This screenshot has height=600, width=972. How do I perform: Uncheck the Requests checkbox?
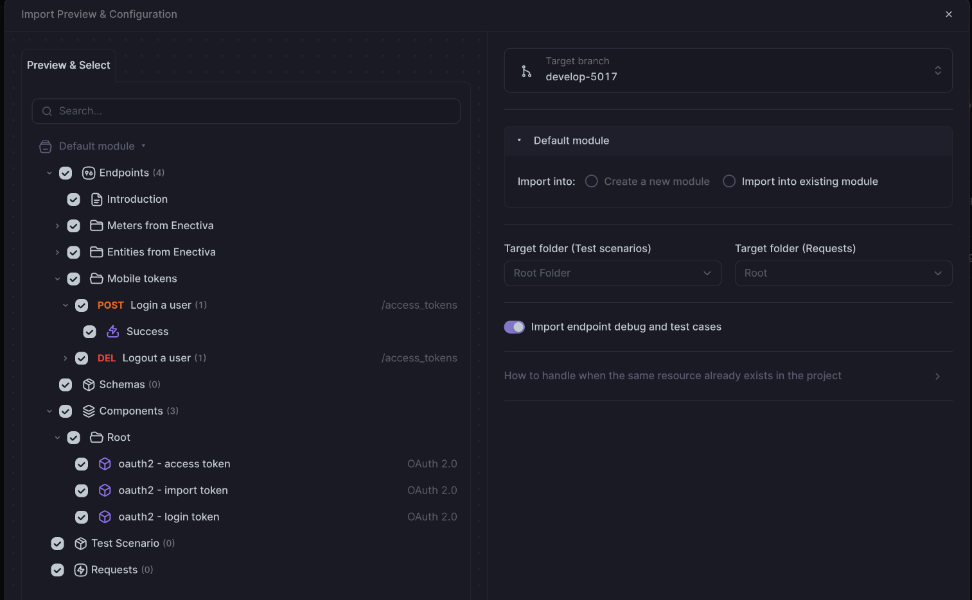pyautogui.click(x=57, y=570)
